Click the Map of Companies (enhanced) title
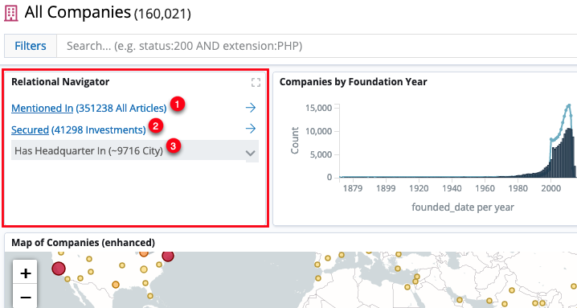Viewport: 577px width, 308px height. 83,242
